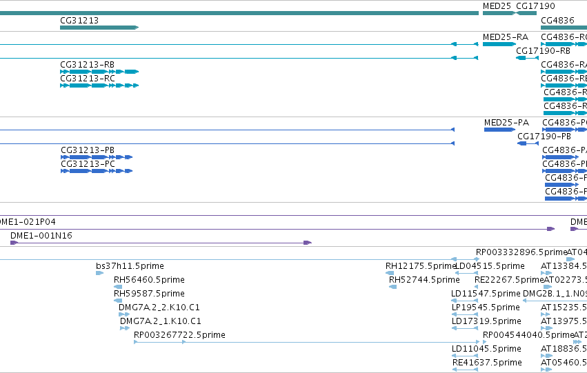Click the bs37h11.5prime EST
The image size is (587, 373).
130,266
